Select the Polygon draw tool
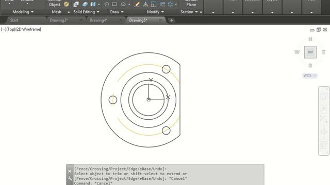330x185 pixels. point(107,4)
